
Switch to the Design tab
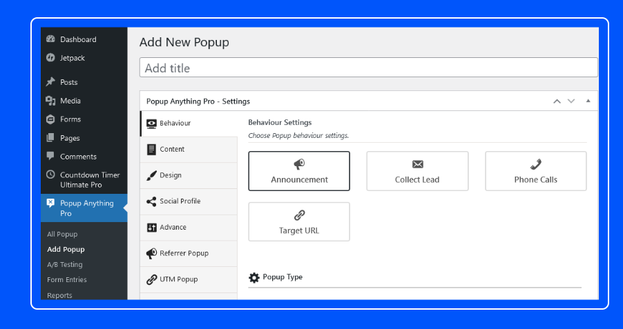point(189,175)
